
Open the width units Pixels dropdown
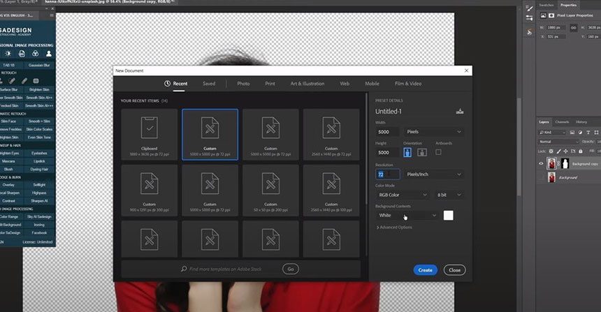[434, 131]
